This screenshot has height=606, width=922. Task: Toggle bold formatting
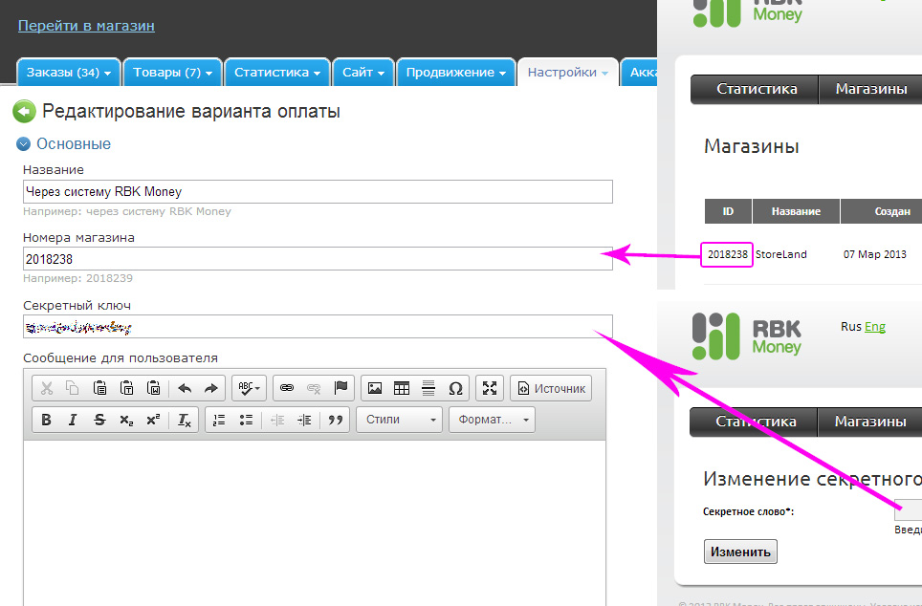(46, 420)
